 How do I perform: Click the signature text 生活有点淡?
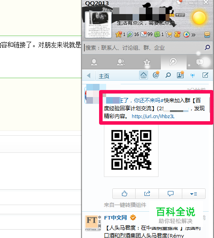coord(146,23)
